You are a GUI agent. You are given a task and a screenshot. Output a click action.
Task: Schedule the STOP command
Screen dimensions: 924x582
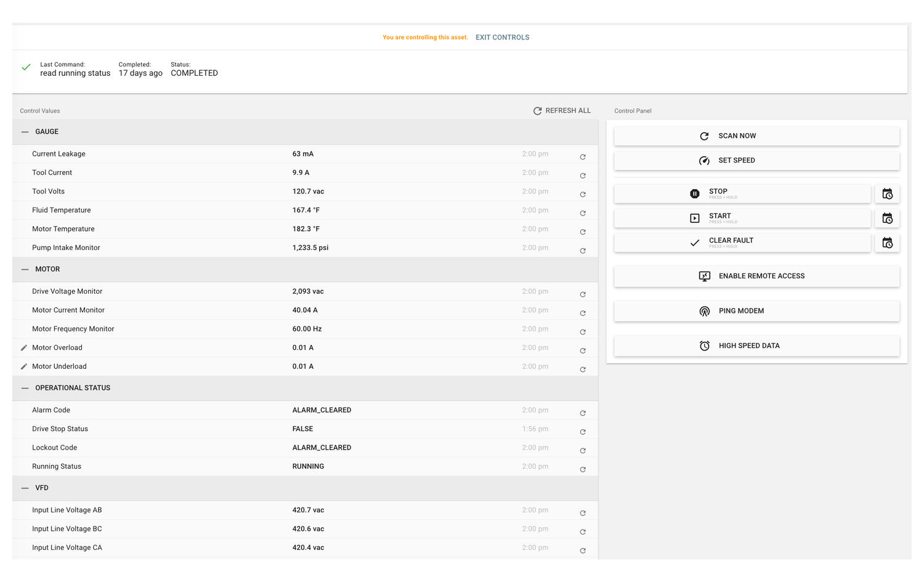tap(887, 193)
